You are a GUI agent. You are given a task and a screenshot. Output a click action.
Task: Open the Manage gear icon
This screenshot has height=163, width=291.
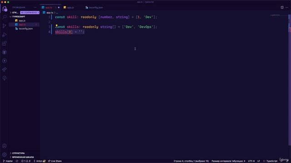pos(5,154)
